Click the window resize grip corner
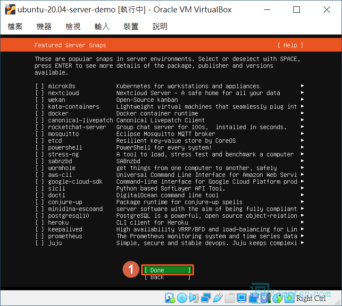The height and width of the screenshot is (306, 342). coord(338,303)
